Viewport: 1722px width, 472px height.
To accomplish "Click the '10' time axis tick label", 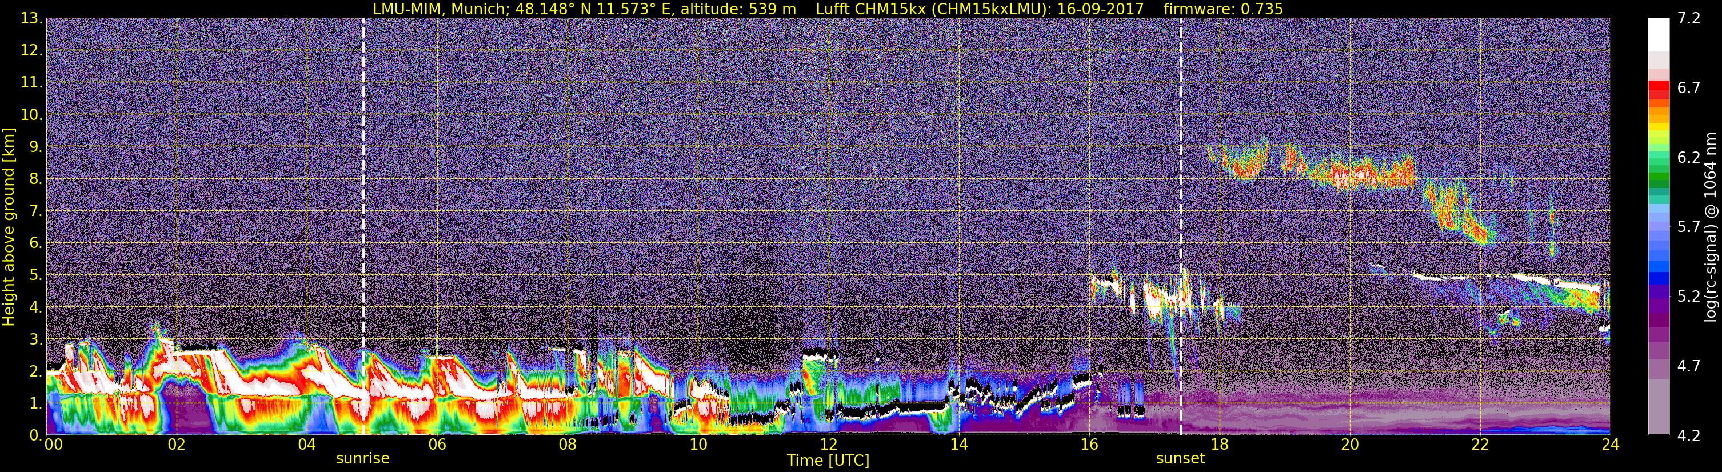I will [698, 445].
